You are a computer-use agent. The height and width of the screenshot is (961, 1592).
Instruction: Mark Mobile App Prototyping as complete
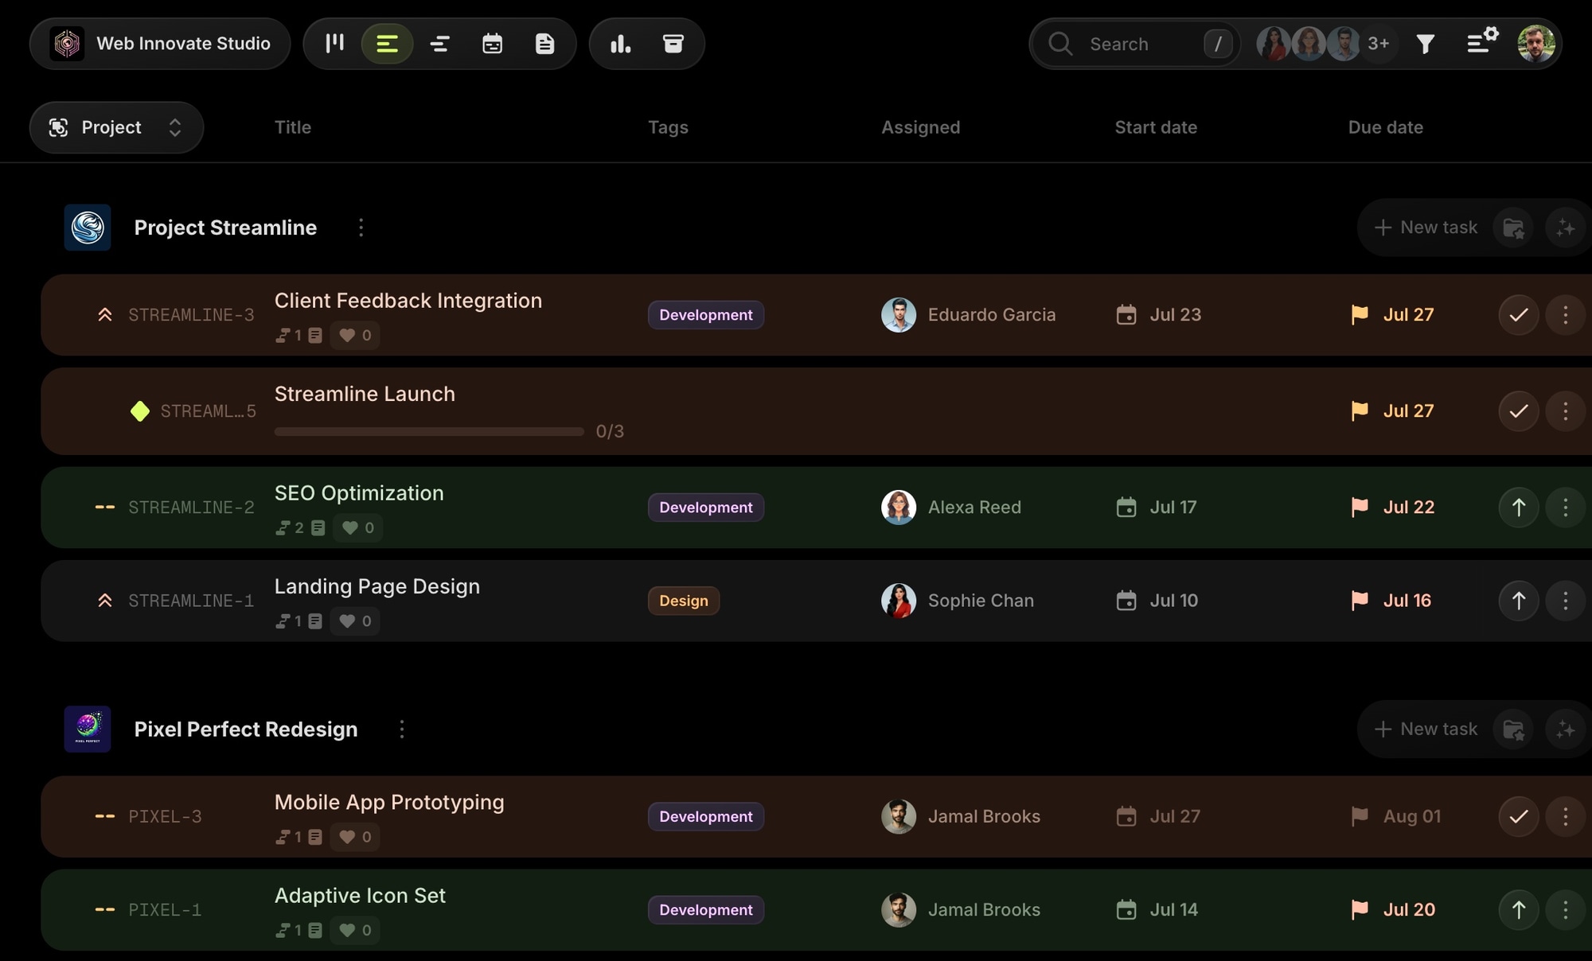[x=1518, y=816]
